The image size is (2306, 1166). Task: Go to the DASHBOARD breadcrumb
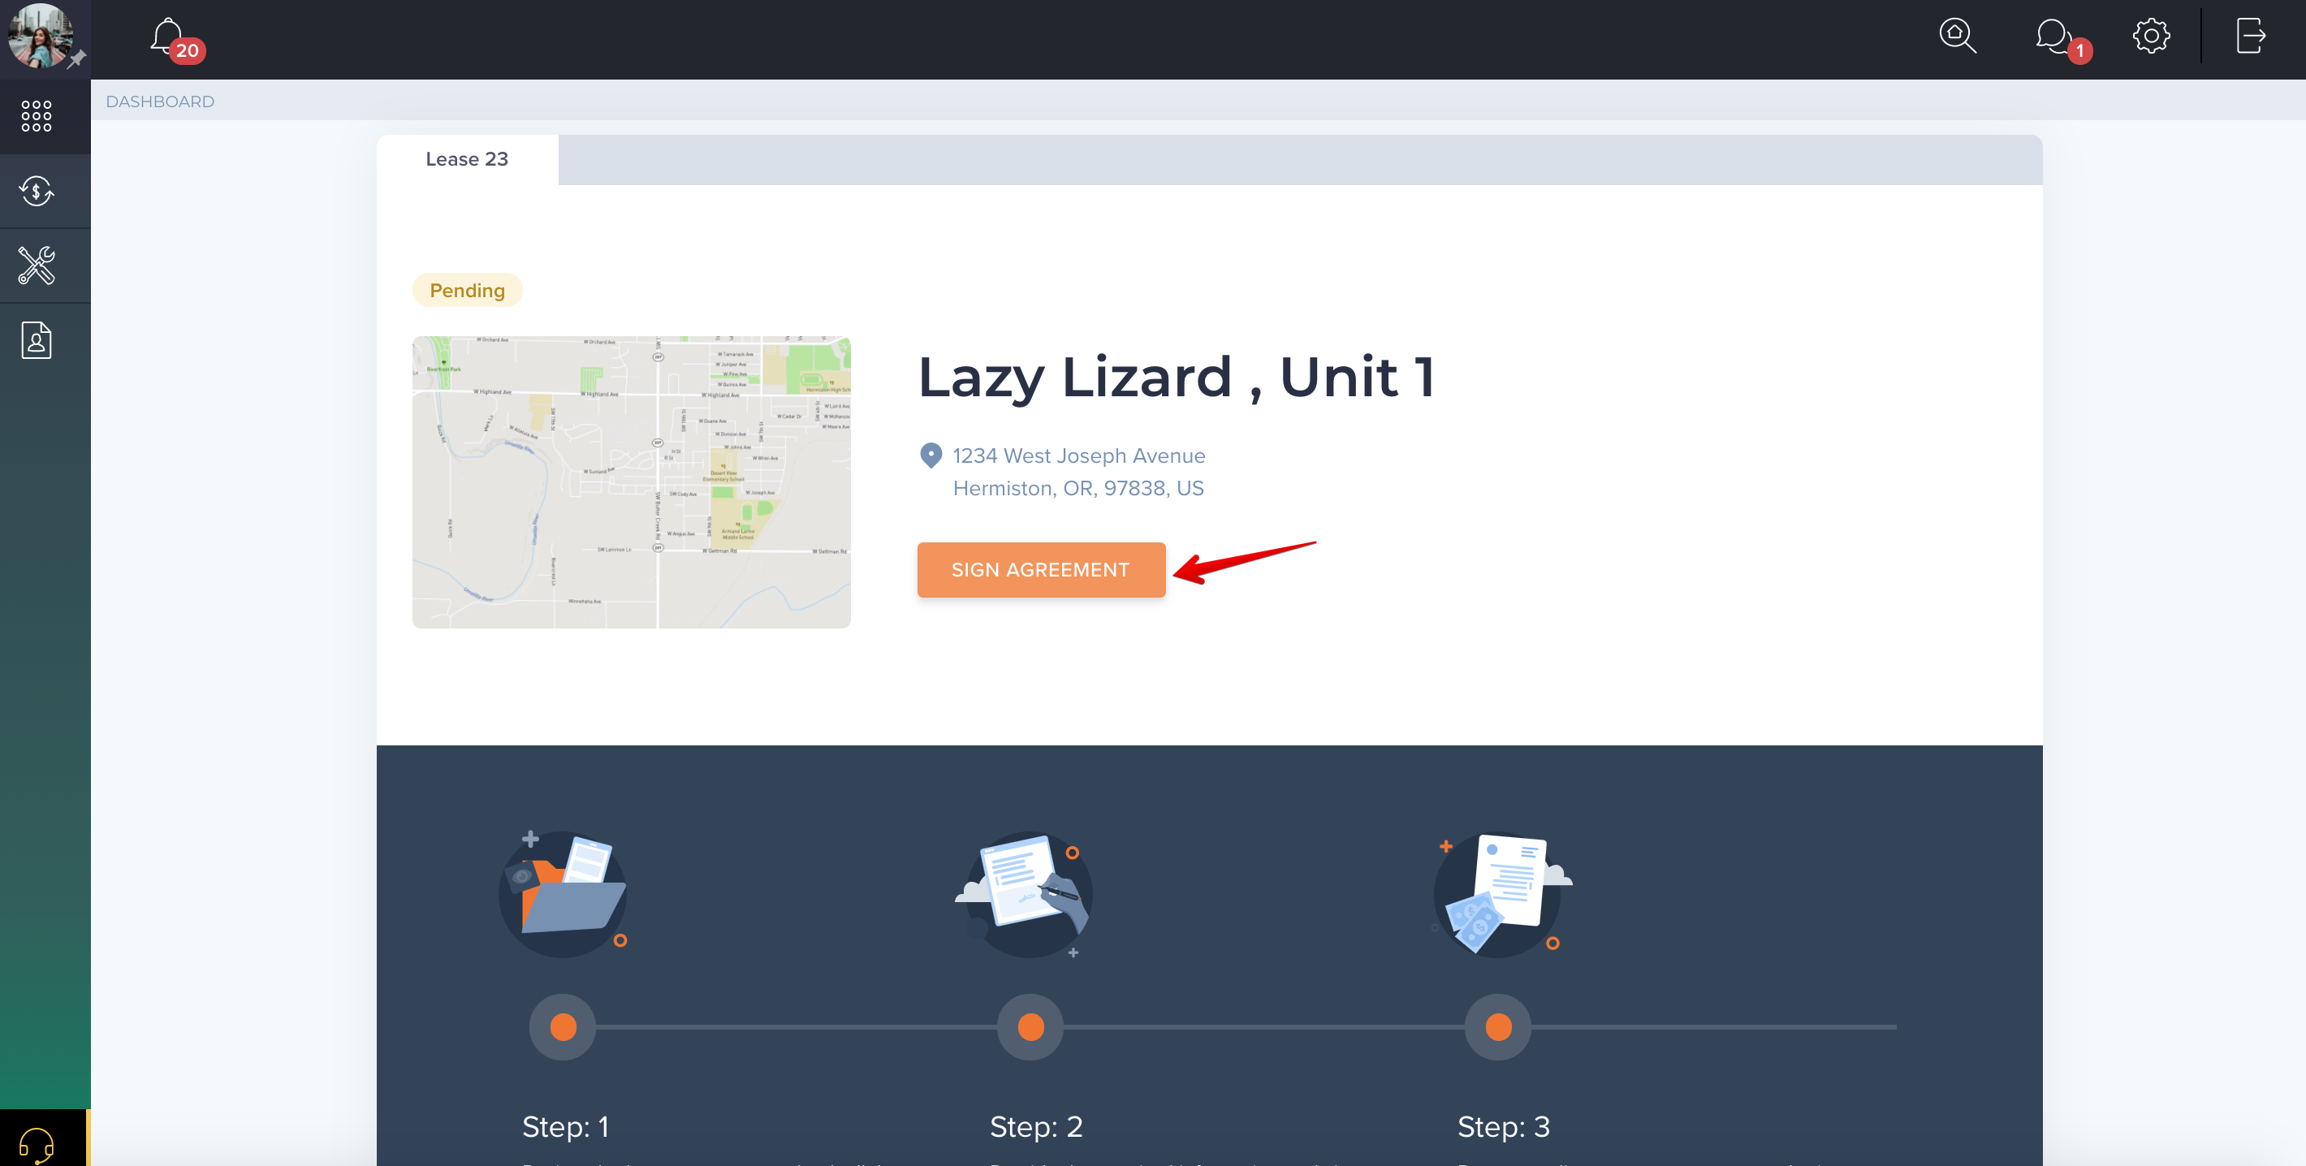click(x=160, y=101)
